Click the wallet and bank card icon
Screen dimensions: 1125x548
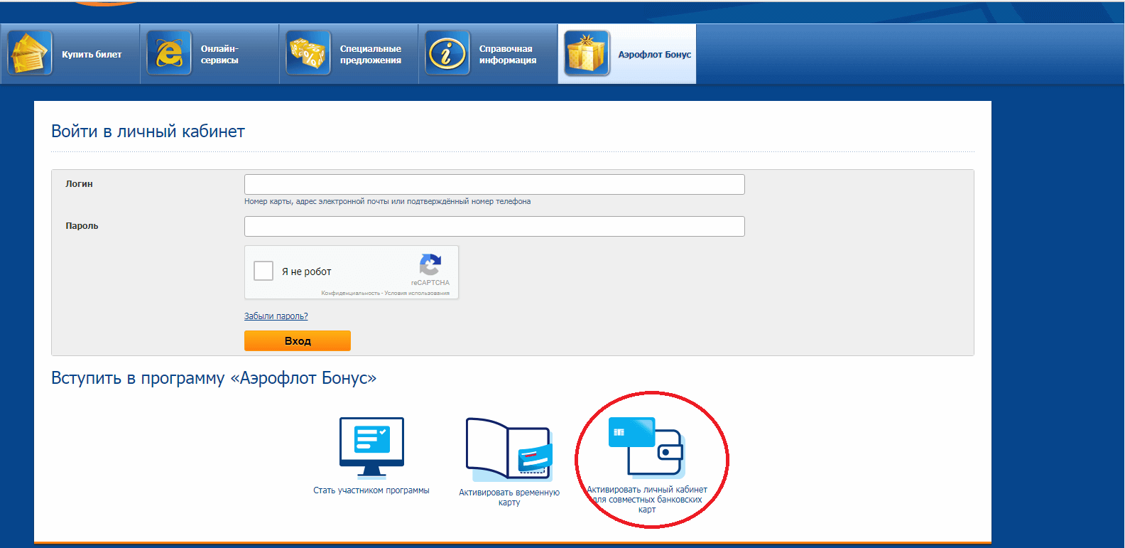tap(646, 446)
